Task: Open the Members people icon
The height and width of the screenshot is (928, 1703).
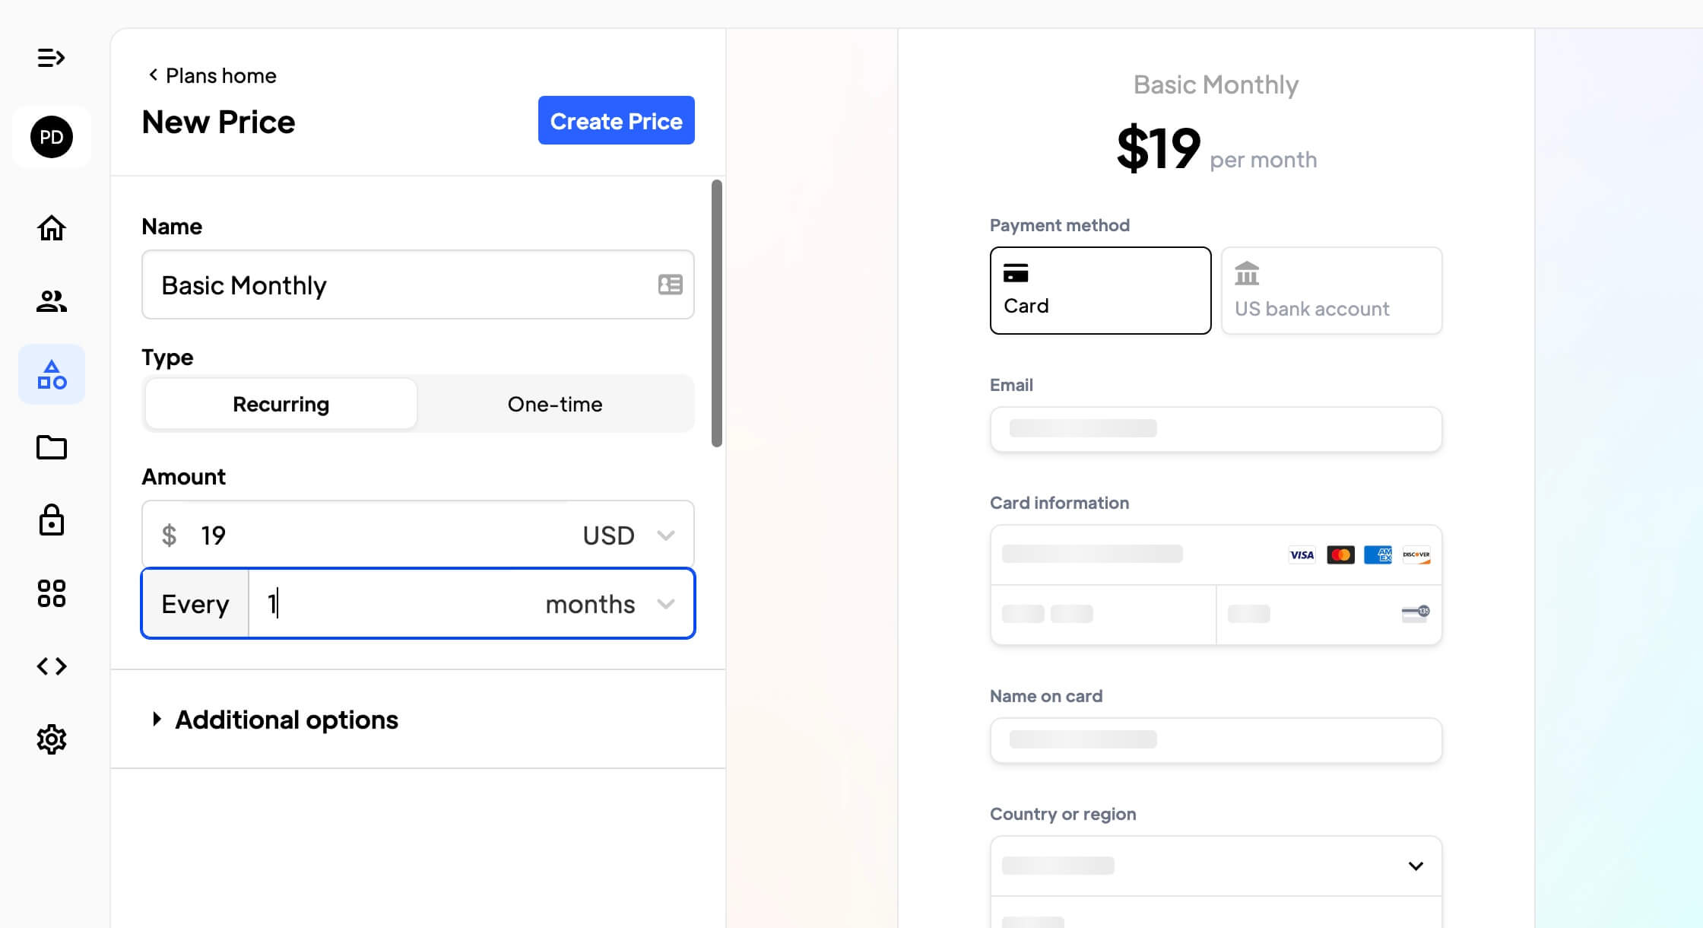Action: 52,301
